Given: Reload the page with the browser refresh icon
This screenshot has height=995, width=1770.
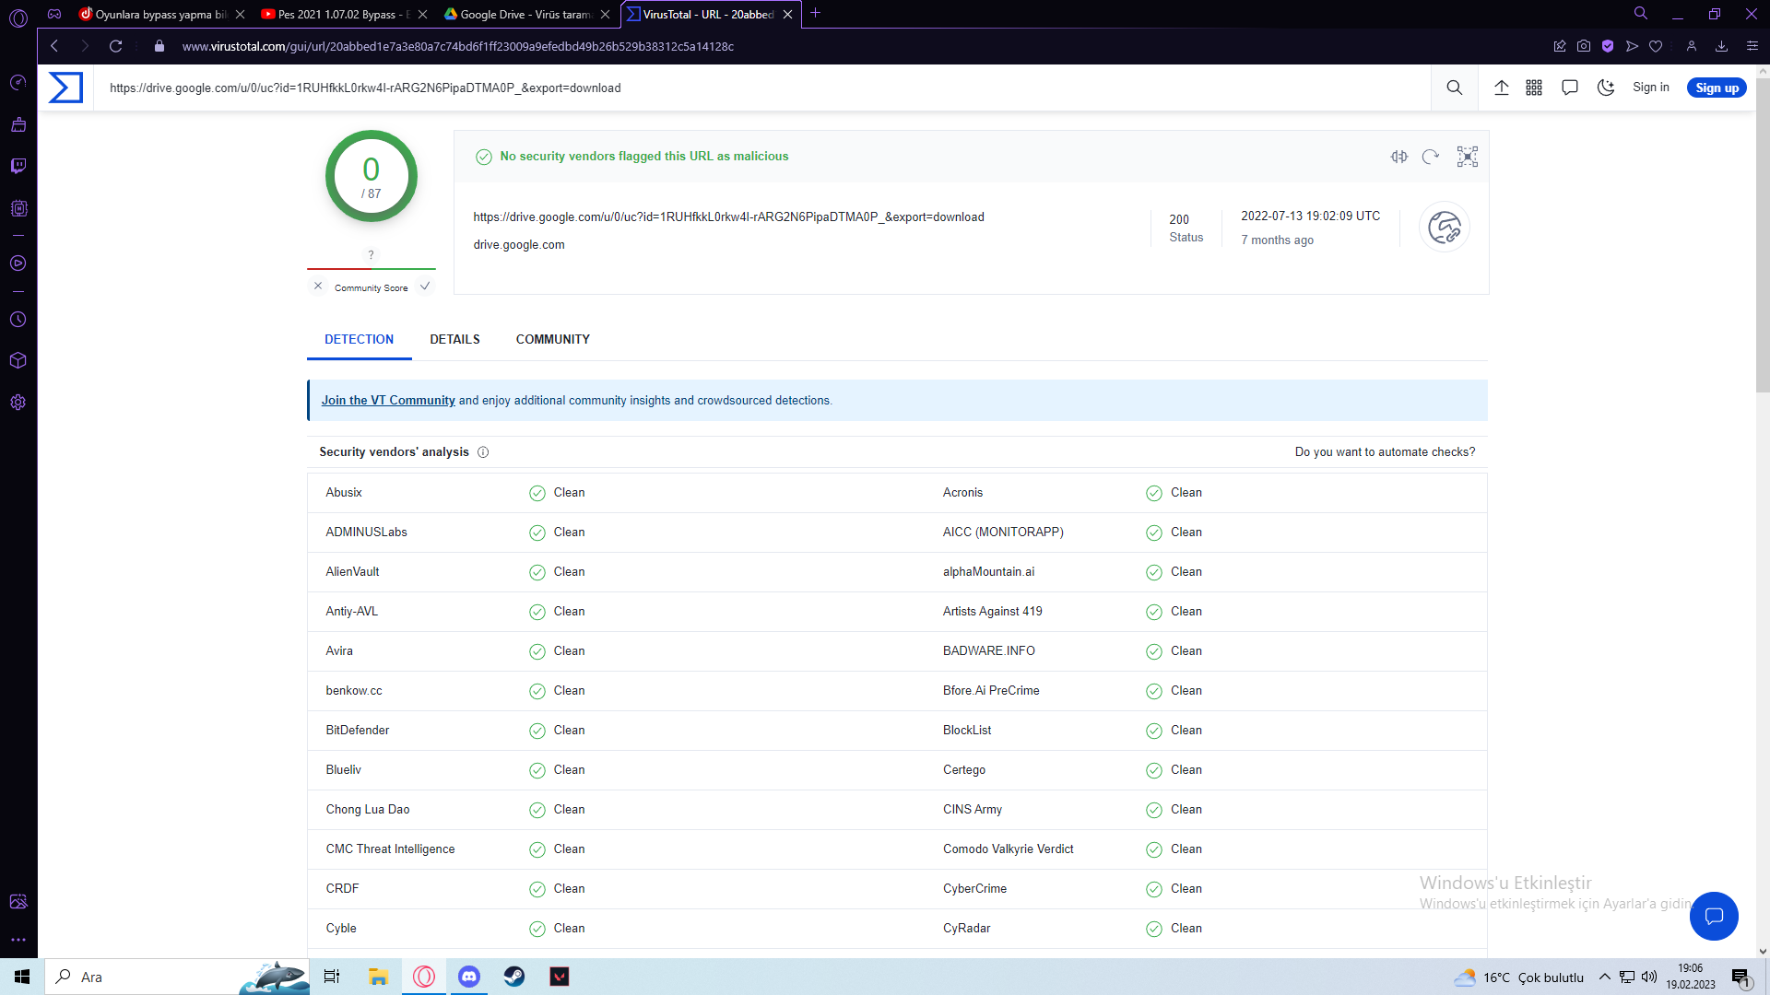Looking at the screenshot, I should click(116, 46).
